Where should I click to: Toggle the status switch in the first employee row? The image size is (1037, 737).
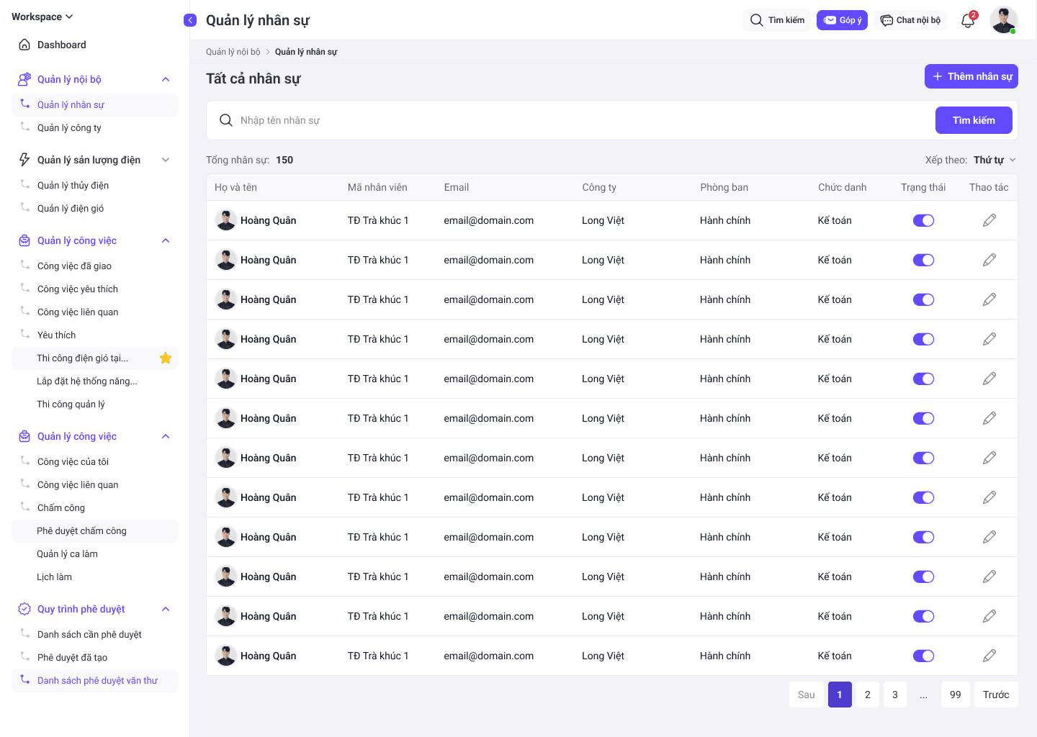[x=923, y=220]
